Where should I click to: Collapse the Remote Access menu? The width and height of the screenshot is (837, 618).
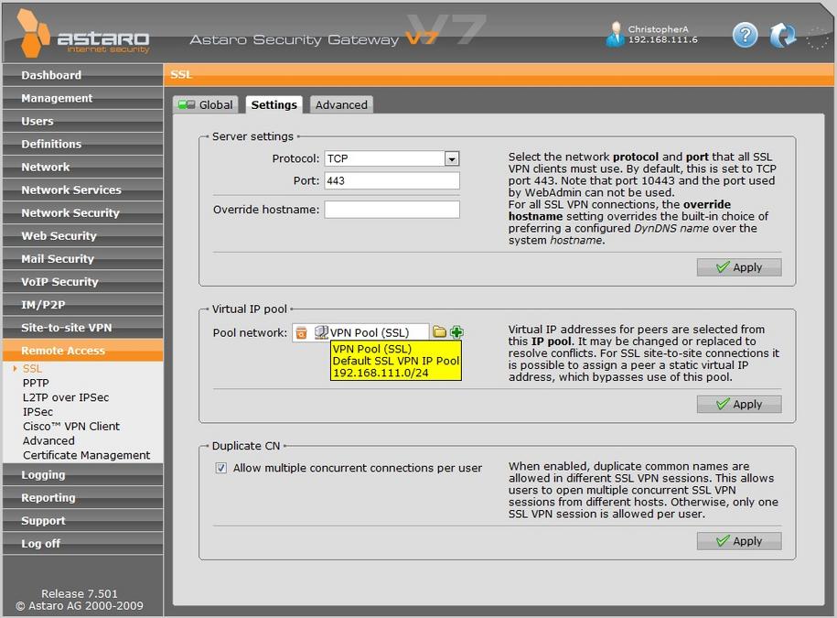tap(83, 351)
